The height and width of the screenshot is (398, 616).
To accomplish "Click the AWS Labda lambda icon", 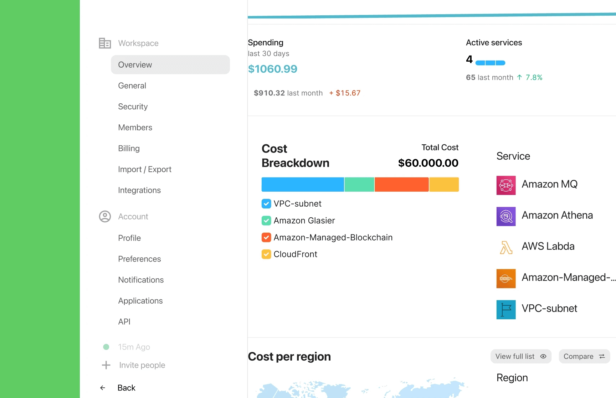I will point(506,247).
